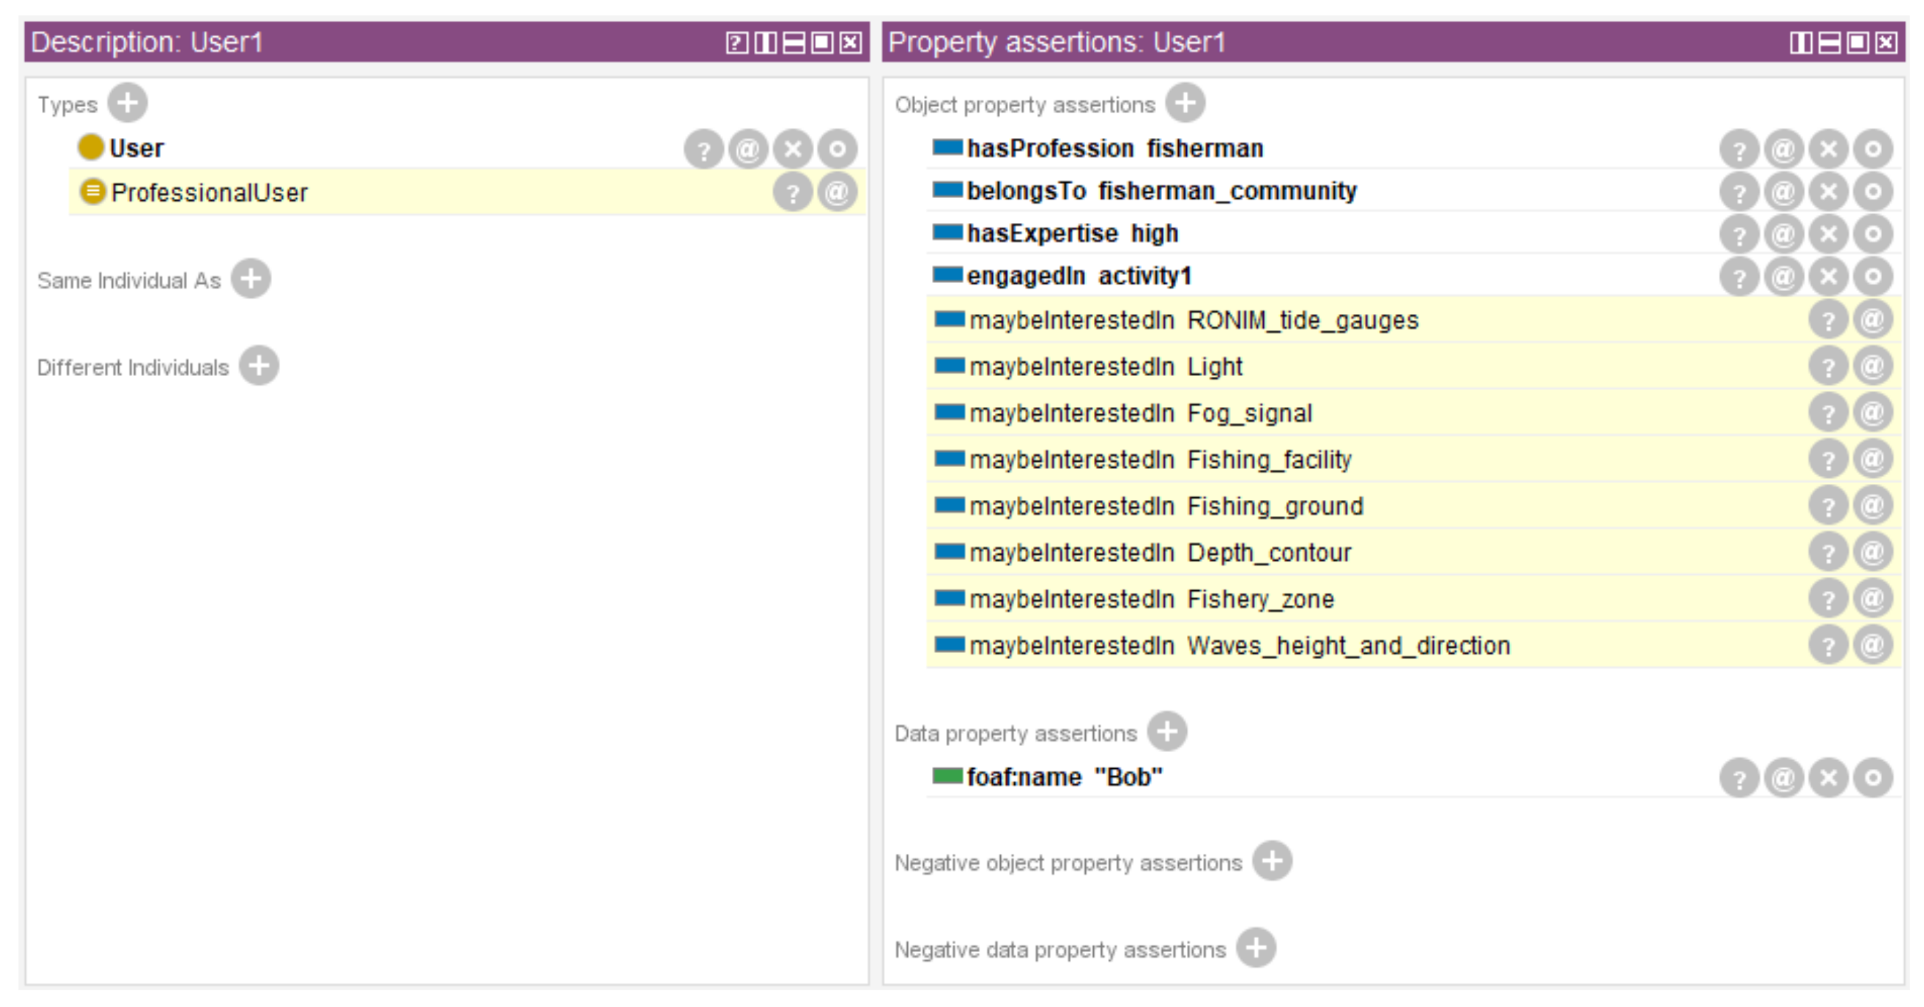Explain maybeInterestedIn Fog_signal inference
The height and width of the screenshot is (1007, 1924).
[1829, 413]
